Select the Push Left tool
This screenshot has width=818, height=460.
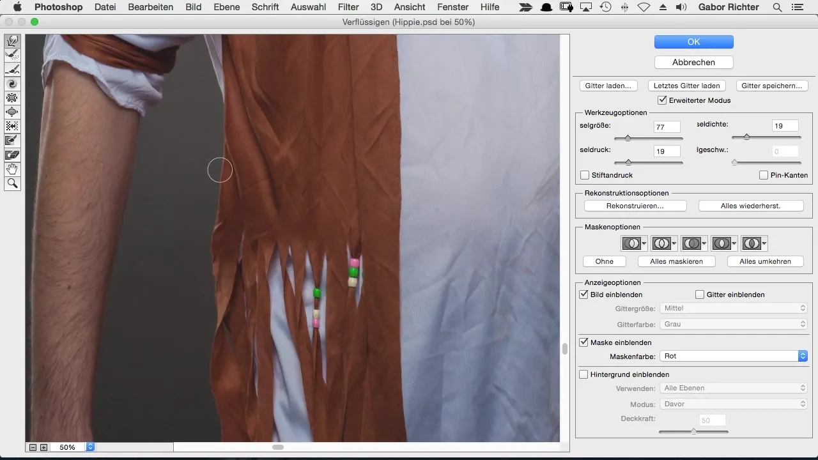pos(12,126)
